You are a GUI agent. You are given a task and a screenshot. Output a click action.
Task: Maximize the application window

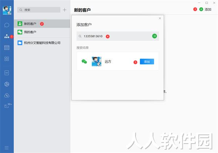pyautogui.click(x=207, y=3)
